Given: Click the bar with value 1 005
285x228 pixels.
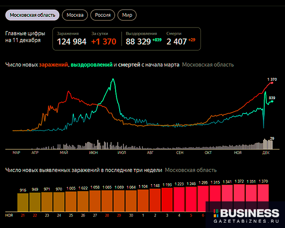Looking at the screenshot, I should 71,201.
